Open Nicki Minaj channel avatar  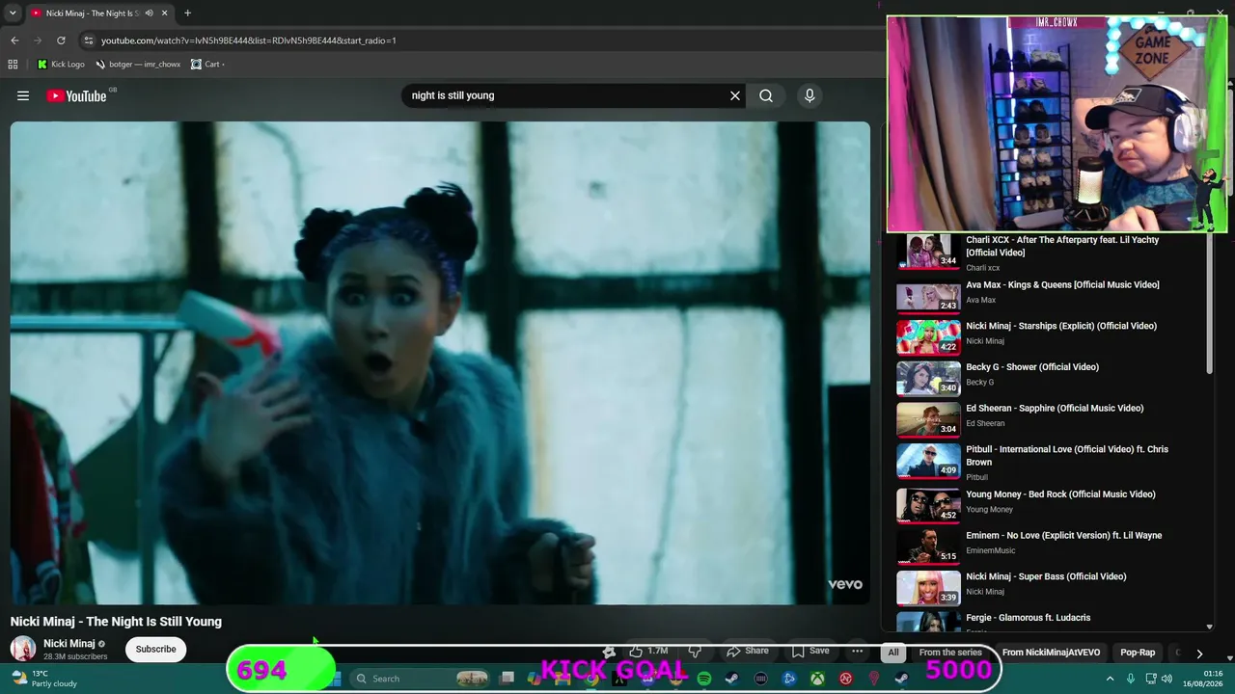point(23,649)
